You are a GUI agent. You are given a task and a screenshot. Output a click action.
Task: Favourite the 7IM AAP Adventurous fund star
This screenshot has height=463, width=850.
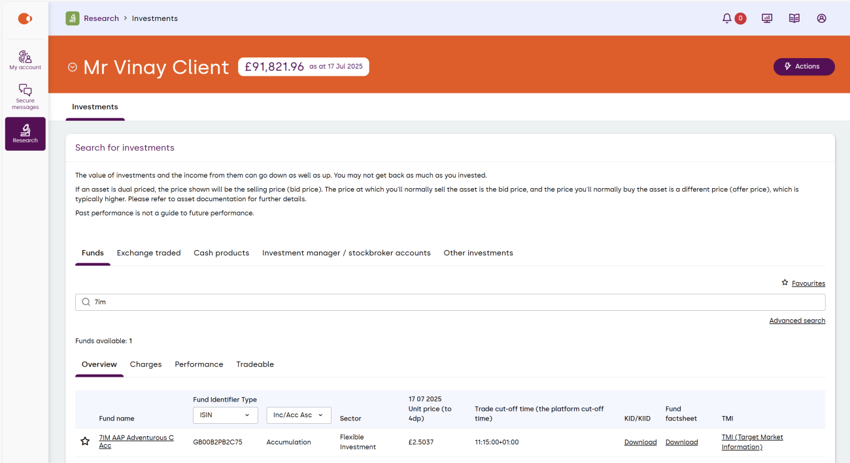pyautogui.click(x=85, y=441)
